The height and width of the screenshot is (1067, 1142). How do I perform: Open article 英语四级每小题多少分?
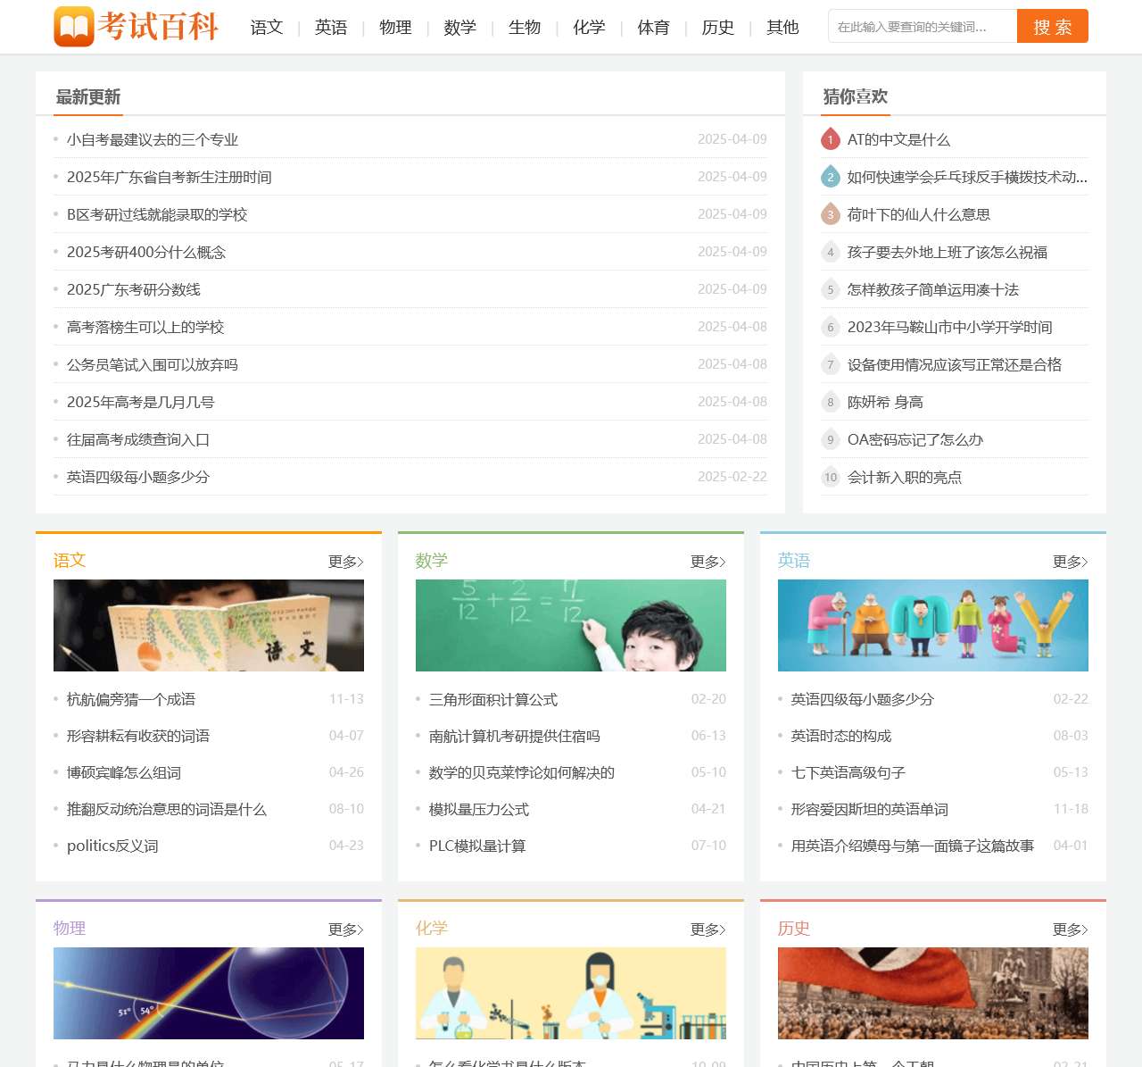863,699
